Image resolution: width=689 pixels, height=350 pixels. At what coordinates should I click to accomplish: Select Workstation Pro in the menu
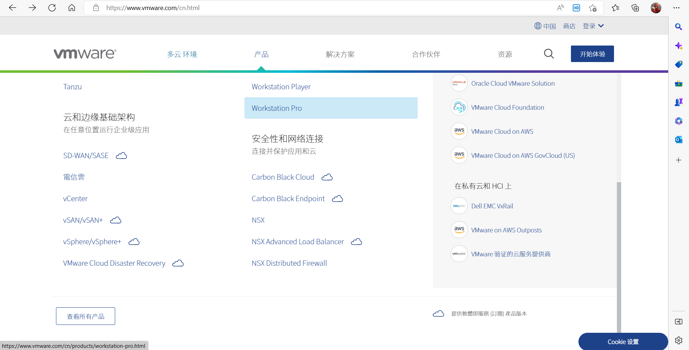click(x=331, y=108)
